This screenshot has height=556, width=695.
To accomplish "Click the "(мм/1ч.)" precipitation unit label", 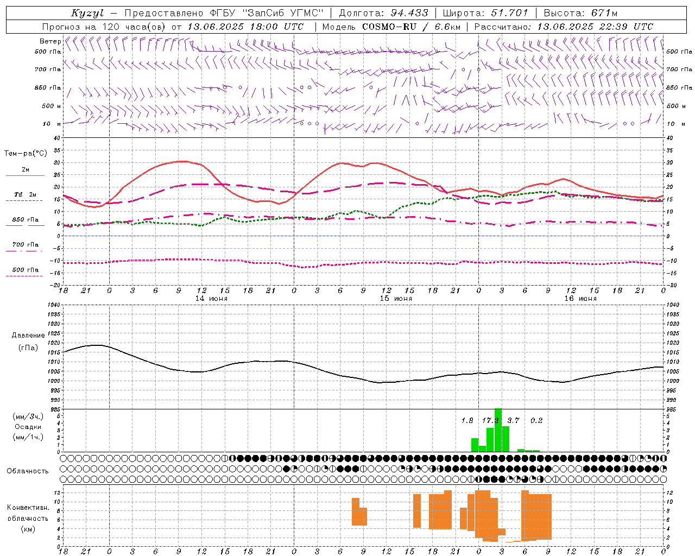I will (x=28, y=437).
